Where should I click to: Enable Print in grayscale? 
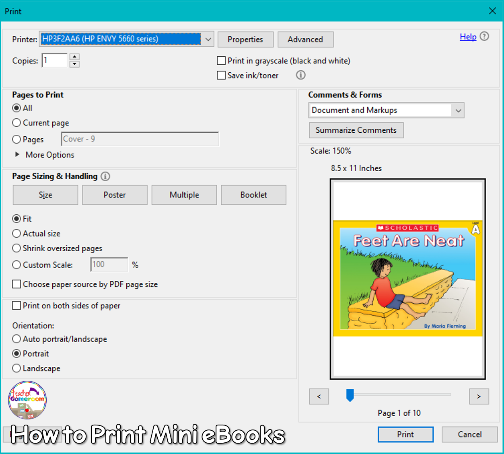pos(221,60)
